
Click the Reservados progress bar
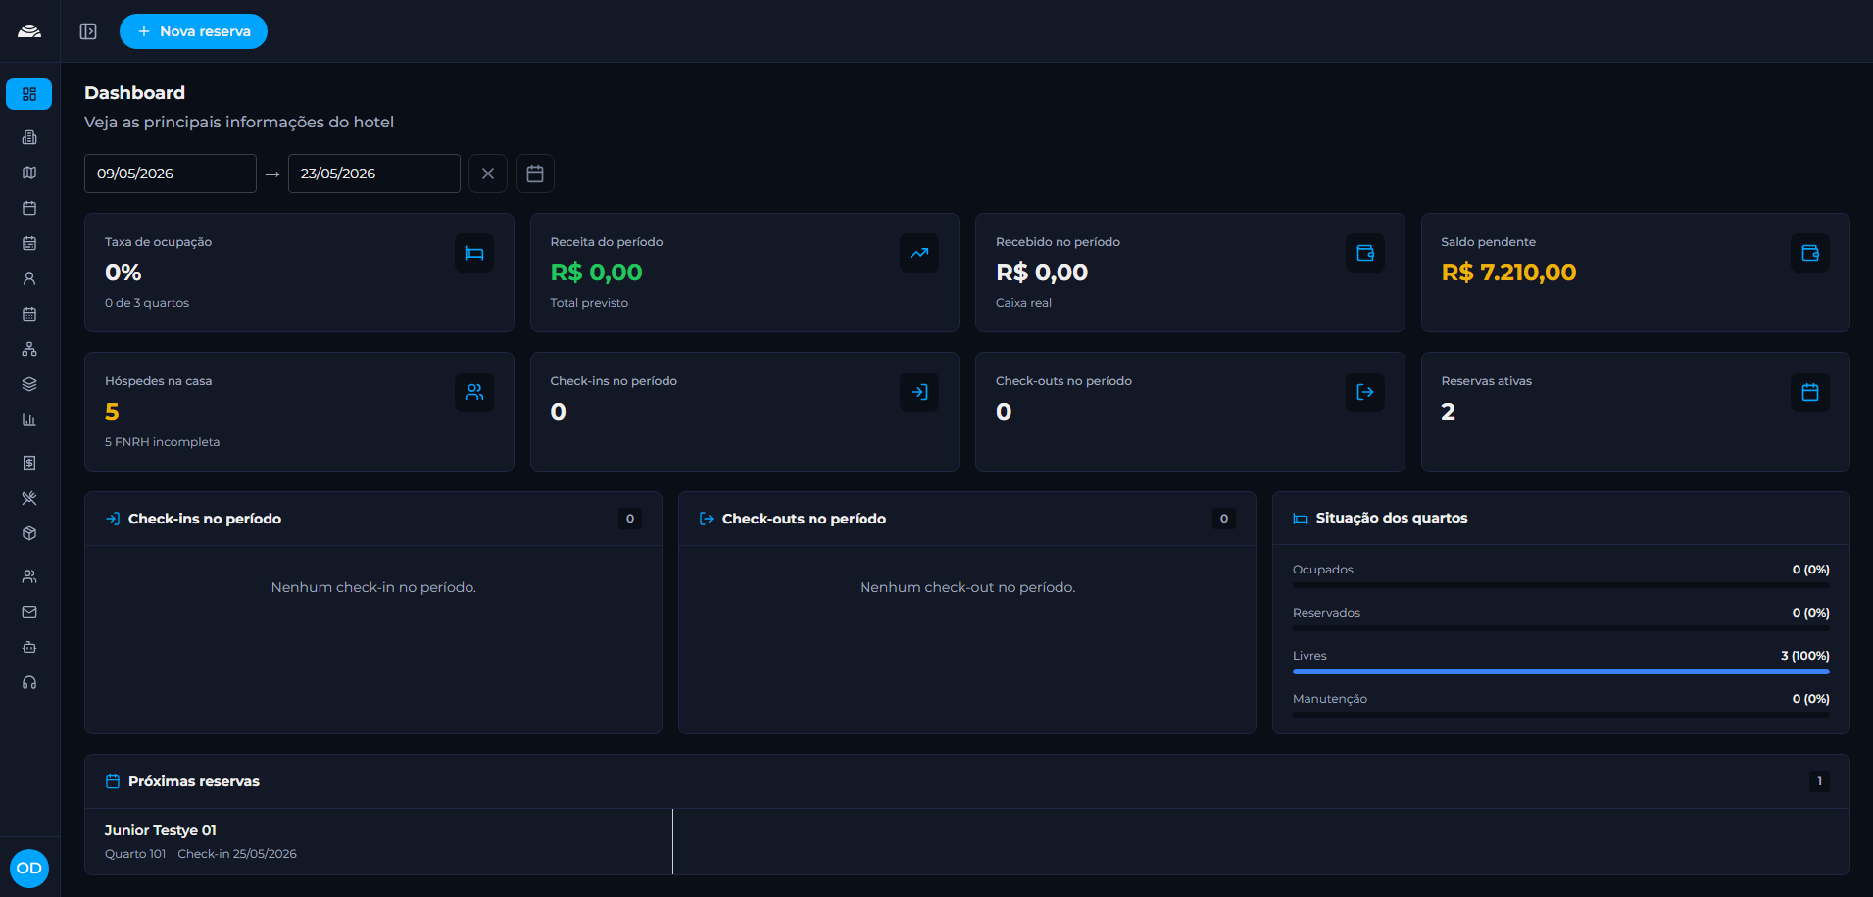coord(1560,628)
